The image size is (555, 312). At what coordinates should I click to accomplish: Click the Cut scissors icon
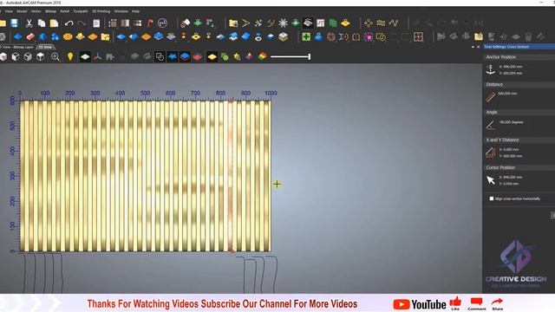point(29,23)
